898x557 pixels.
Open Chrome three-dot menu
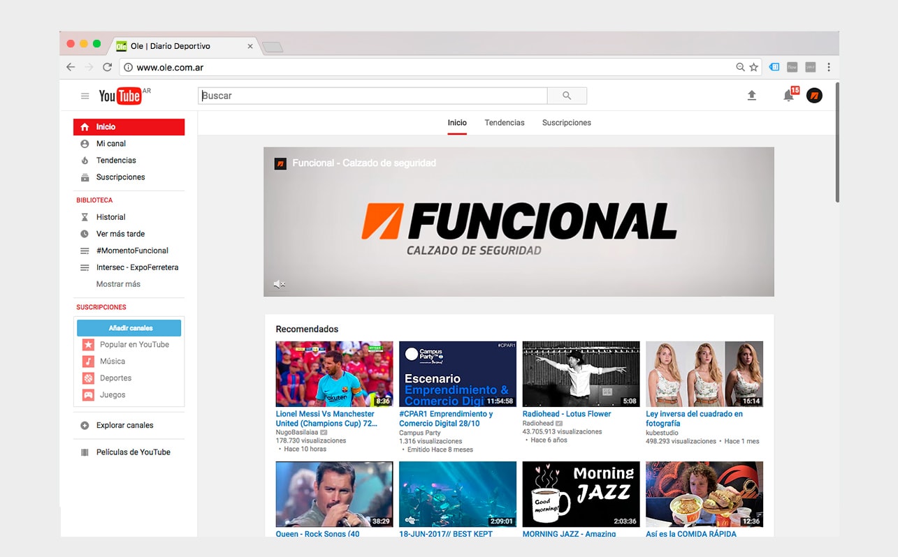829,67
